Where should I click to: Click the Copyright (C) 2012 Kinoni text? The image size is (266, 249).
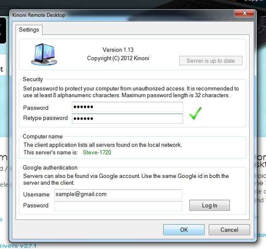[x=118, y=58]
